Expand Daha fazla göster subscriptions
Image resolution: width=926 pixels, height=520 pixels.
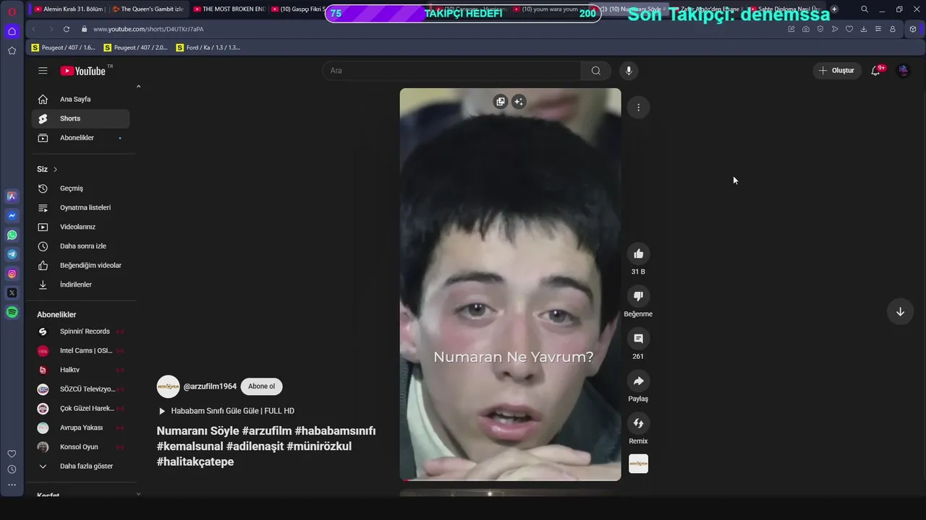click(x=80, y=467)
